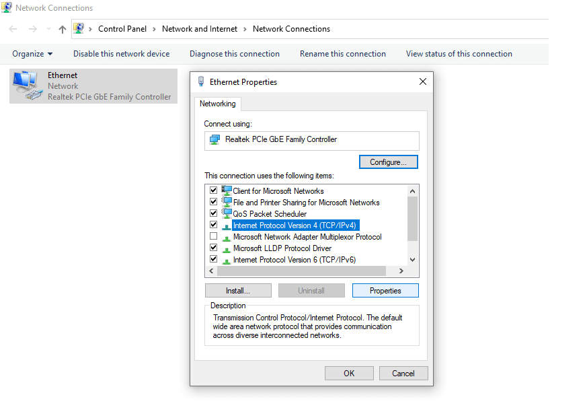587x420 pixels.
Task: Click the Network Connections breadcrumb
Action: (x=291, y=29)
